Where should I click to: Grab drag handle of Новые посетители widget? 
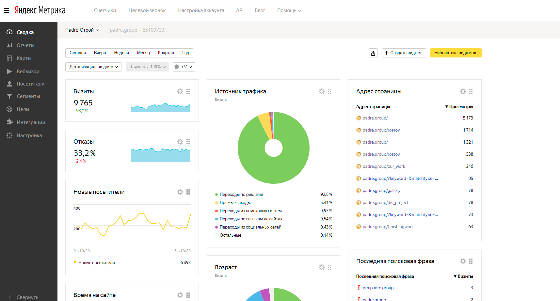(x=188, y=192)
